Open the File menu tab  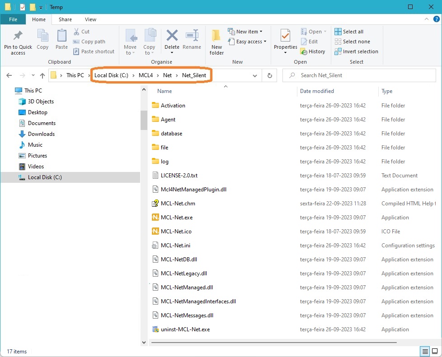pyautogui.click(x=13, y=19)
